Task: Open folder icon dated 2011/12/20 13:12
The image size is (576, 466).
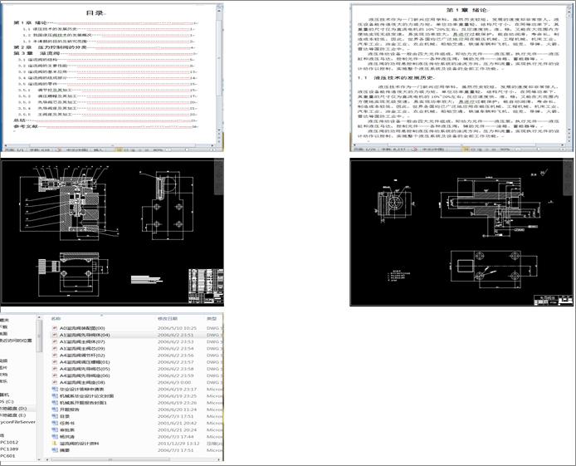Action: 55,444
